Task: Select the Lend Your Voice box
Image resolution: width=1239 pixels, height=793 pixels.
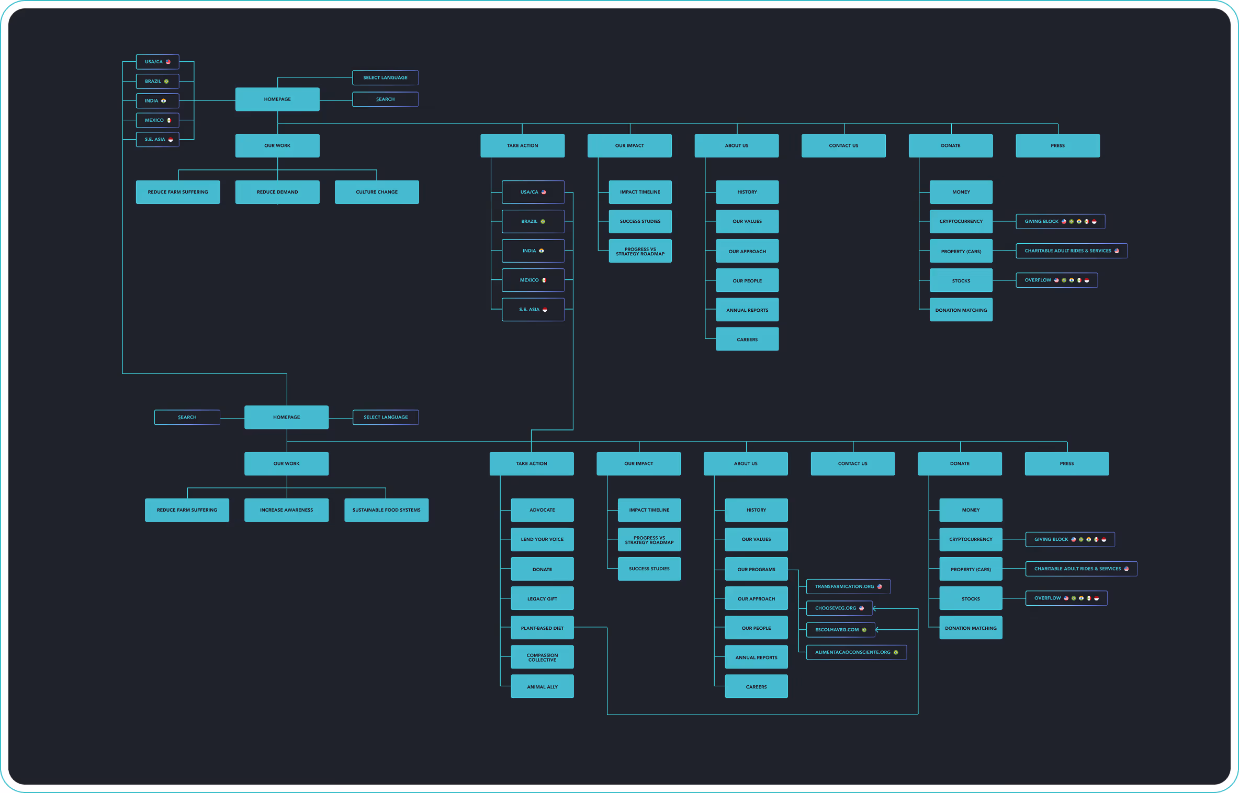Action: click(x=542, y=539)
